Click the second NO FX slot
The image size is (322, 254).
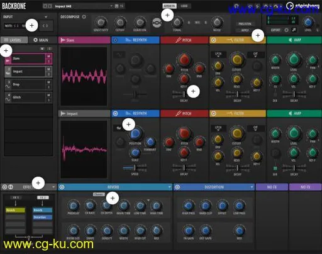click(305, 187)
